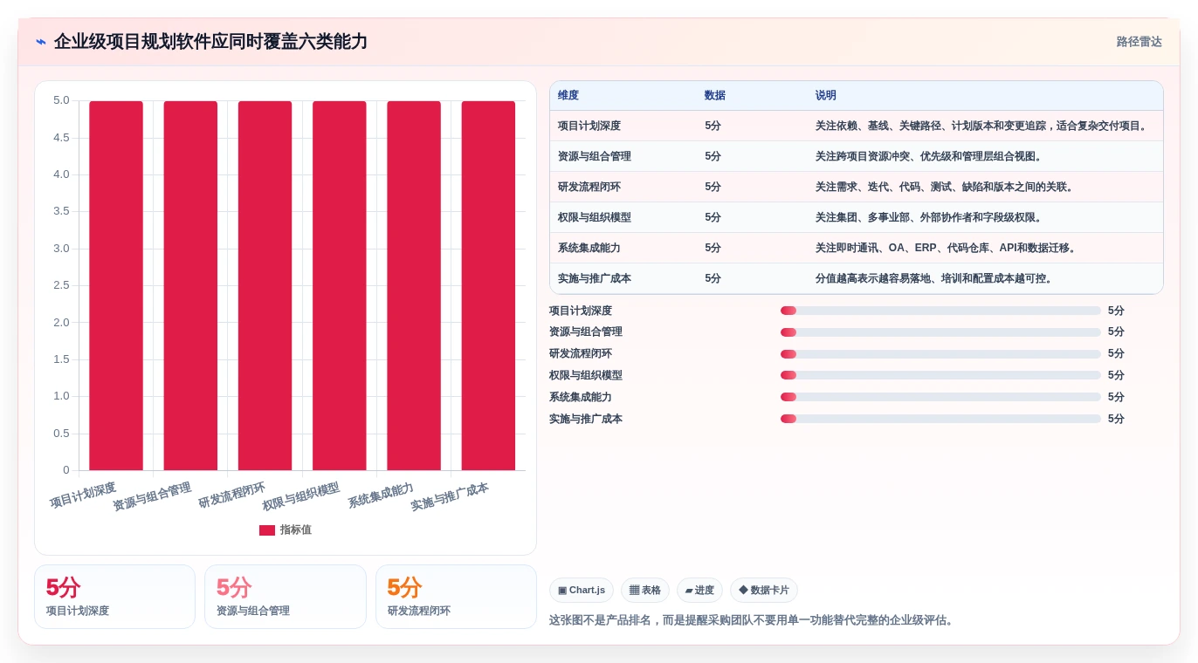Click the 研发流程闭环 progress bar

(940, 354)
